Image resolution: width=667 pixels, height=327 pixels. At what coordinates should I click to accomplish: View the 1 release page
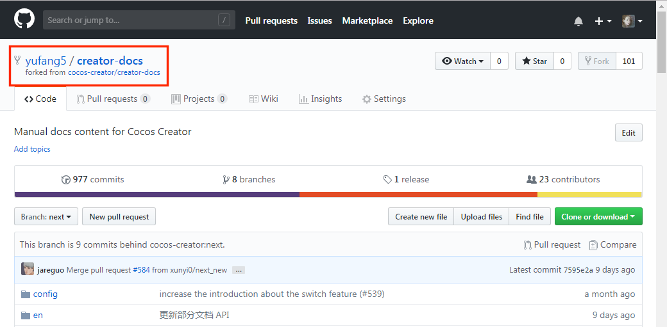tap(406, 180)
